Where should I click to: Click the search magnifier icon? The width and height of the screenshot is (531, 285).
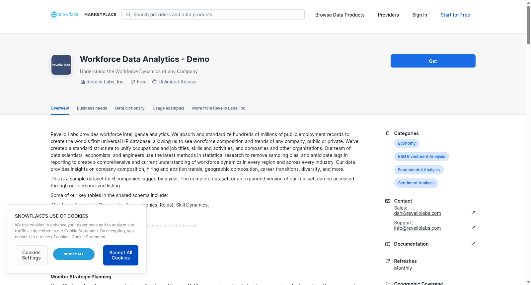click(128, 15)
